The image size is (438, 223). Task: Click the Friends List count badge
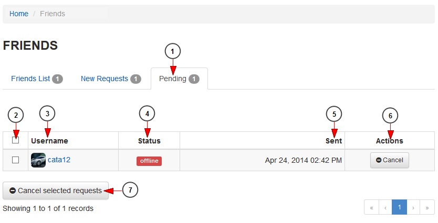tap(58, 79)
